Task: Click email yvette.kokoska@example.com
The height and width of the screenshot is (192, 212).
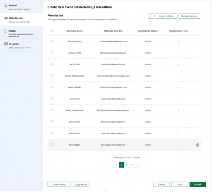Action: click(x=113, y=88)
